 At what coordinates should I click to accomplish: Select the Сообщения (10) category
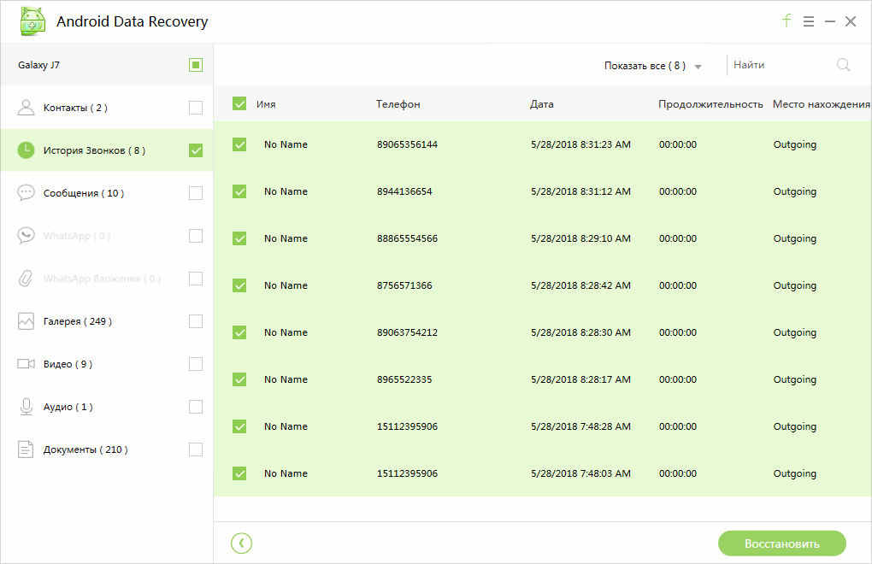[x=84, y=193]
